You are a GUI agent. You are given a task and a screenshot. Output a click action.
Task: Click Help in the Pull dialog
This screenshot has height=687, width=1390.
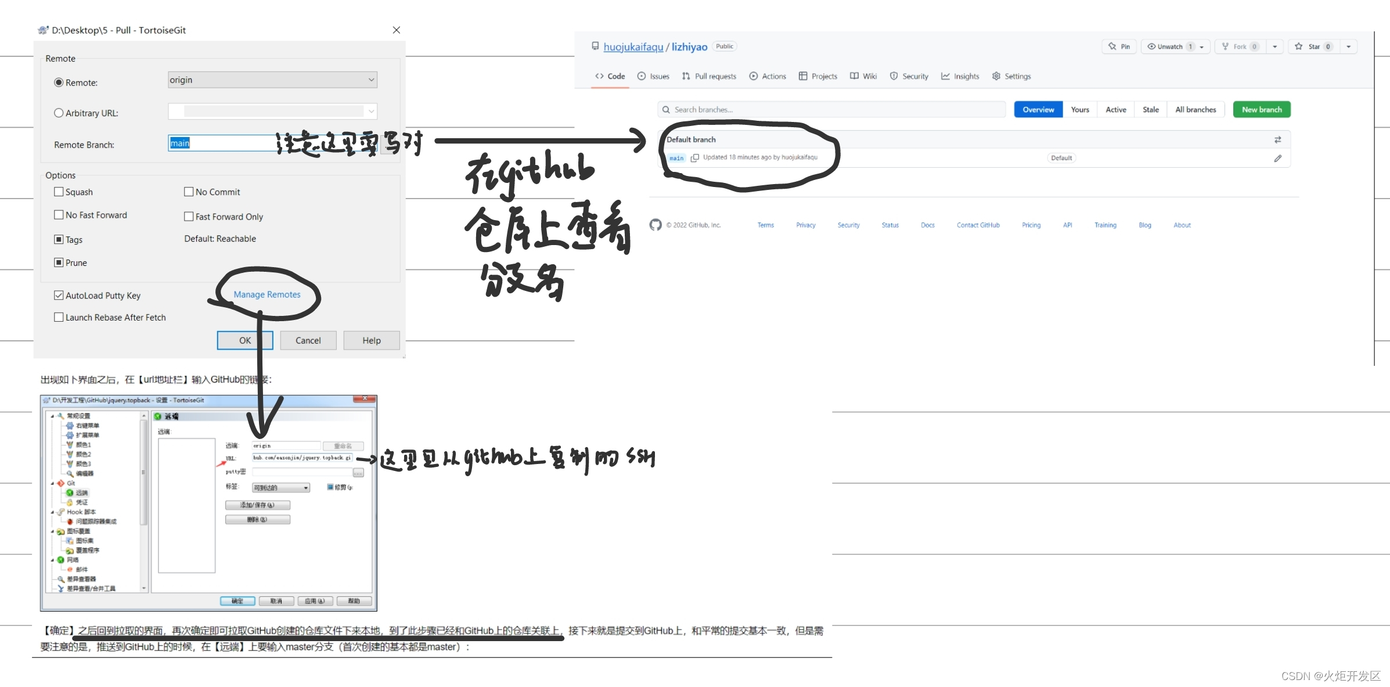[372, 340]
